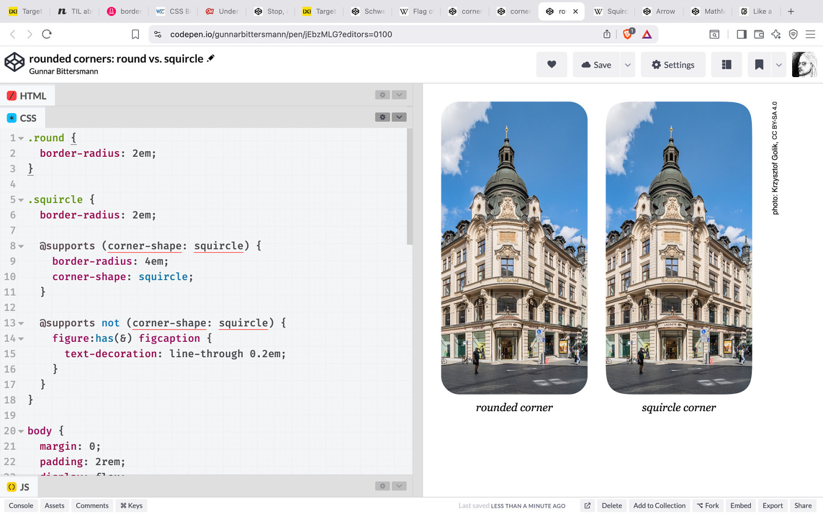Fold the figcaption rule at line 14

(x=21, y=339)
